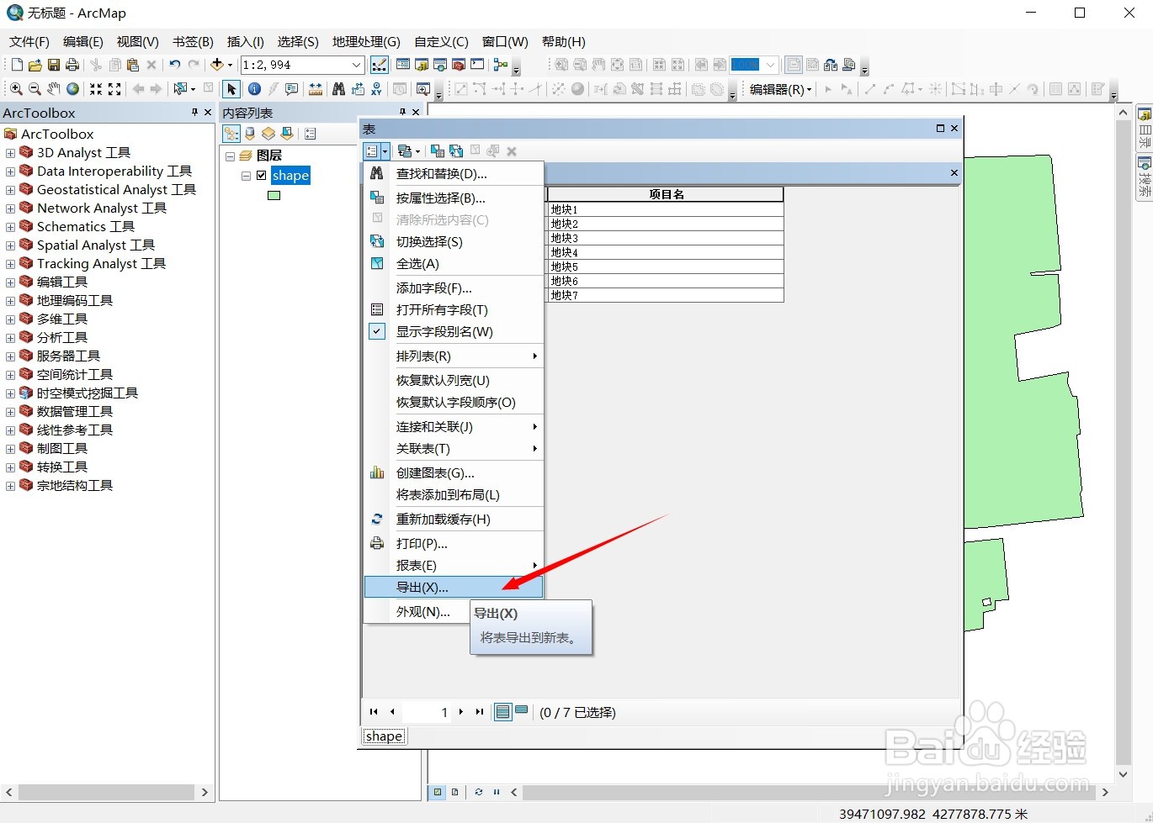Click the Add Data yellow plus icon
Image resolution: width=1153 pixels, height=823 pixels.
(217, 64)
